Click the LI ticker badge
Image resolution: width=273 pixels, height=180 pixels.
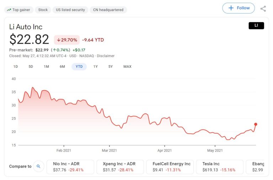pos(256,26)
